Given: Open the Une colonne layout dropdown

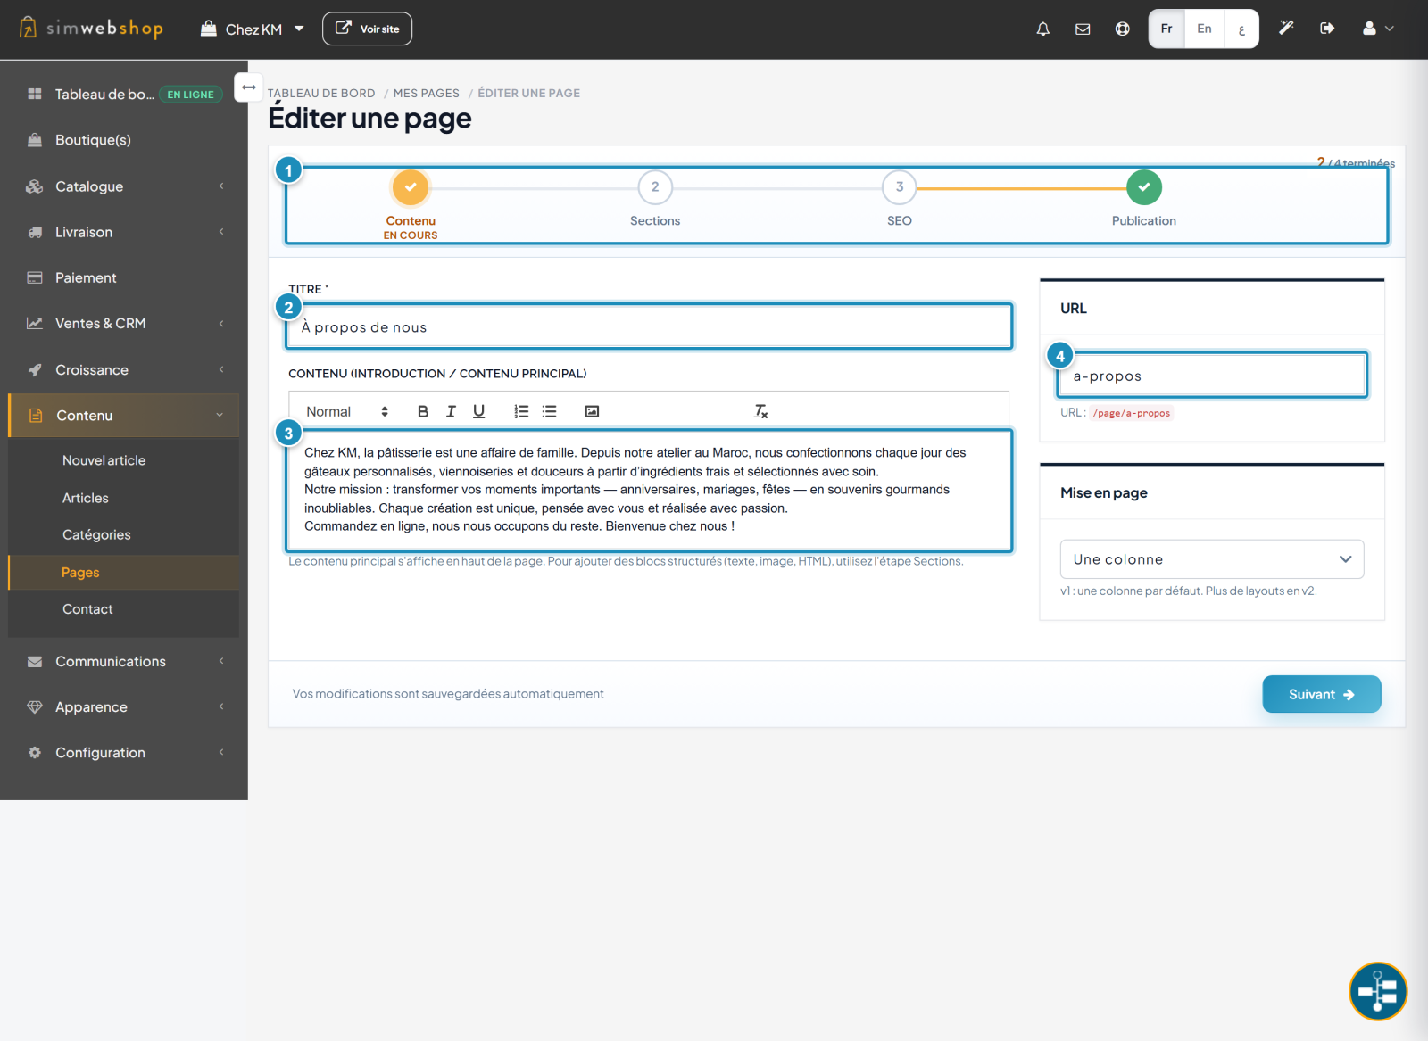Looking at the screenshot, I should [1212, 559].
